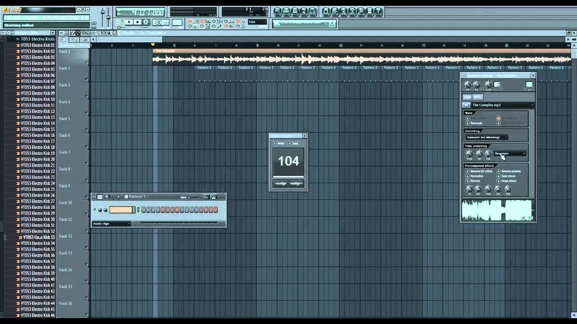This screenshot has height=324, width=577.
Task: Click the folder icon to load sample
Action: (466, 105)
